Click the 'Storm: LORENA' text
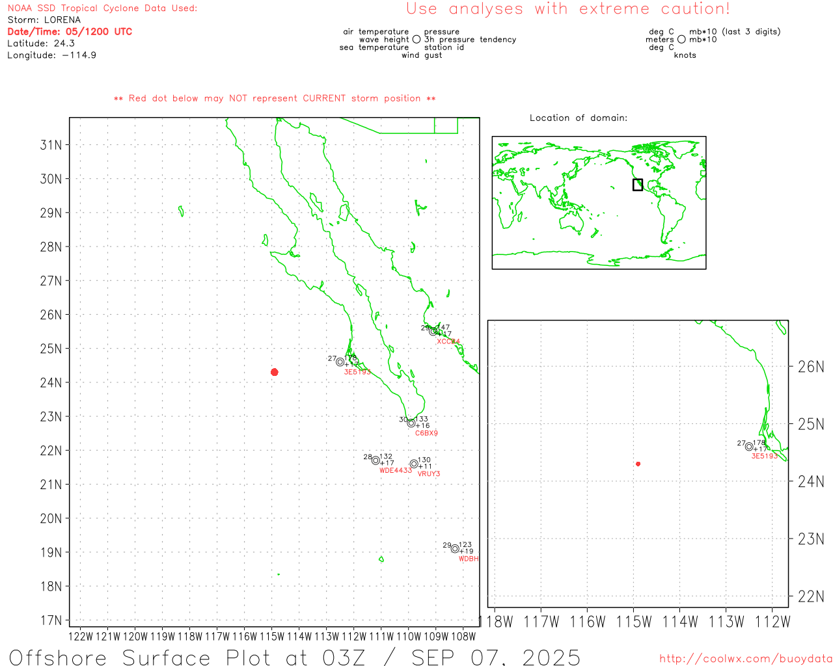 tap(44, 20)
